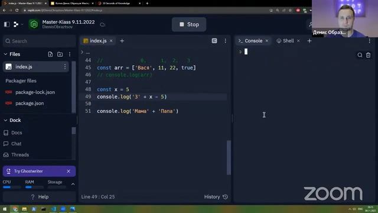Close the Console tab
The height and width of the screenshot is (213, 378).
(267, 41)
